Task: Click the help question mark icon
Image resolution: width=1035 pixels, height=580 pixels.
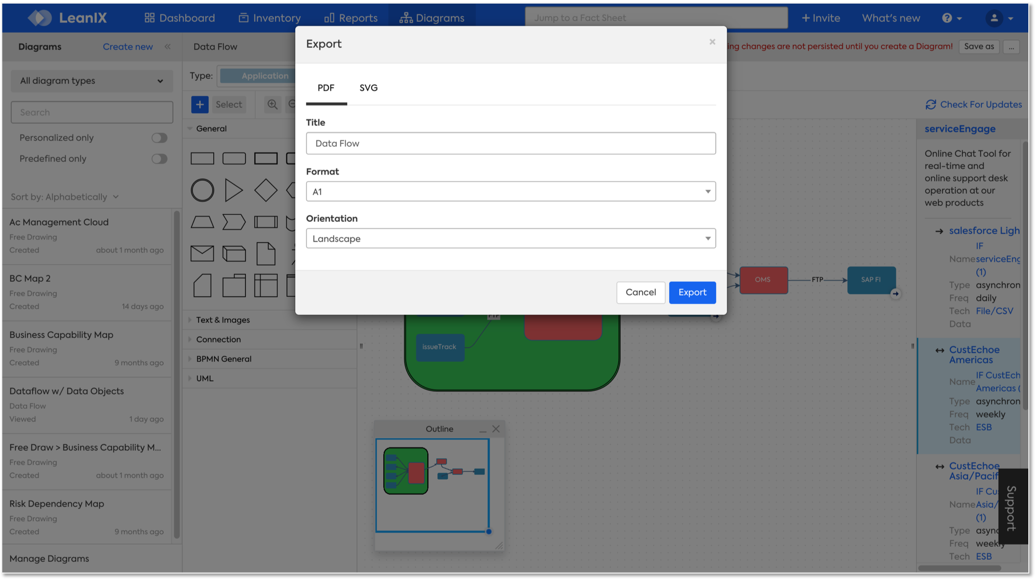Action: coord(947,18)
